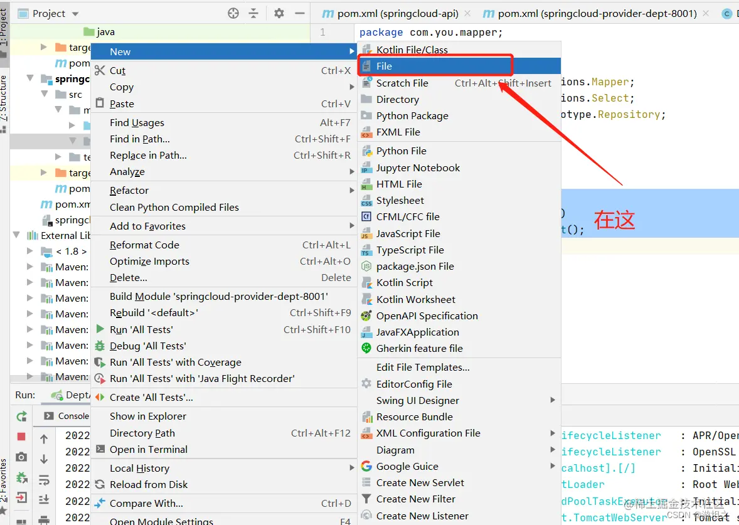Open Project view dropdown arrow
Viewport: 739px width, 525px height.
click(x=75, y=14)
